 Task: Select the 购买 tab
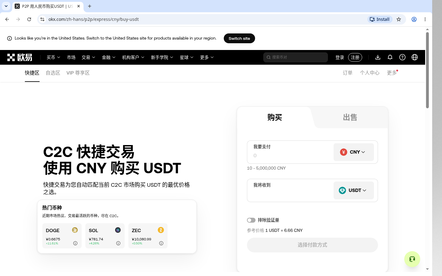275,117
